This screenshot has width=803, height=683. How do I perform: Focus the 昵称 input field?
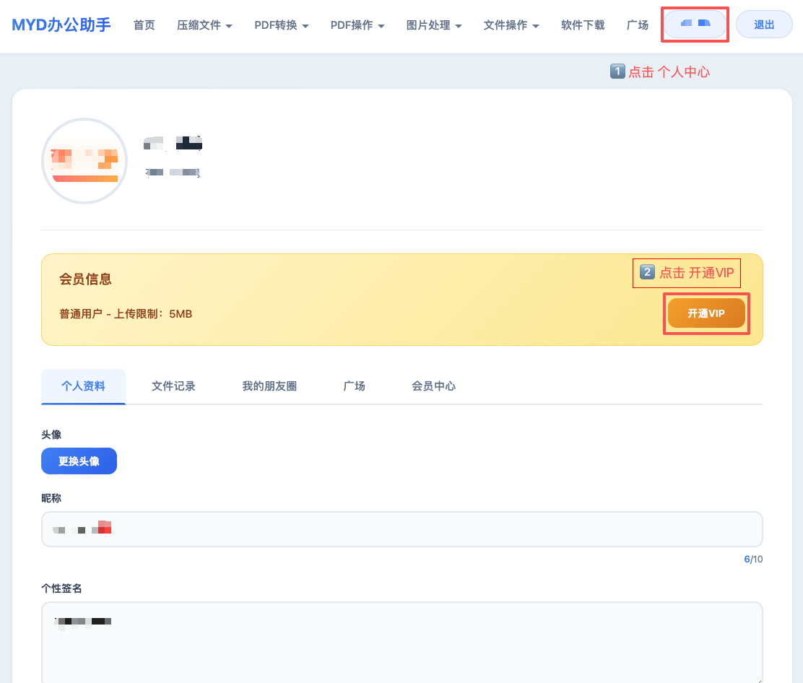pyautogui.click(x=401, y=529)
